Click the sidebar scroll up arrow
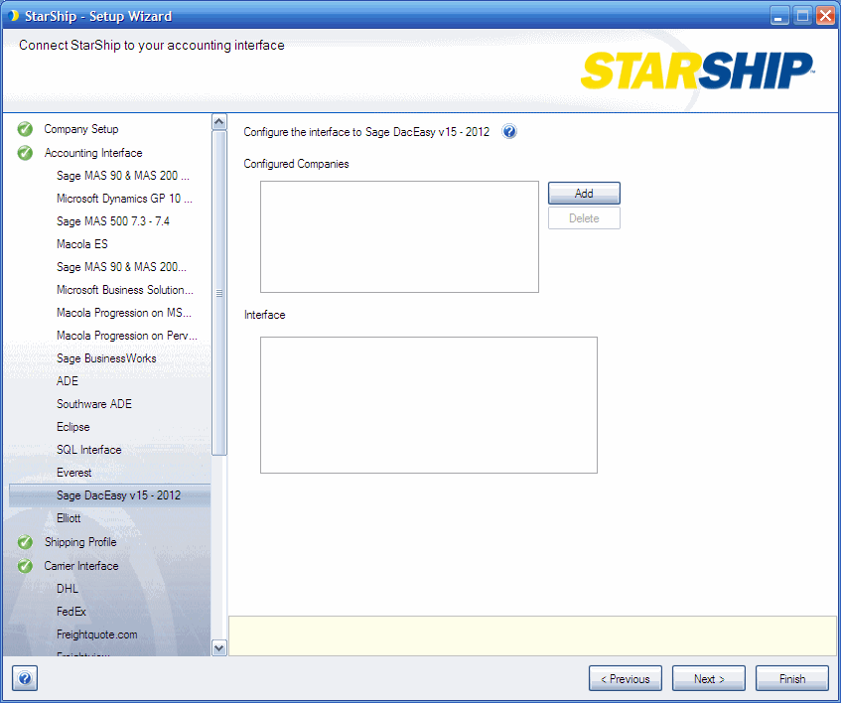841x703 pixels. (x=218, y=122)
